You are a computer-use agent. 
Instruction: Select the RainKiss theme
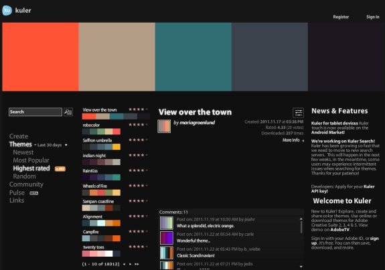coord(90,171)
